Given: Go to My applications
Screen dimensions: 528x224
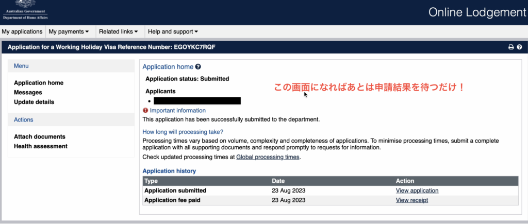Looking at the screenshot, I should tap(22, 32).
